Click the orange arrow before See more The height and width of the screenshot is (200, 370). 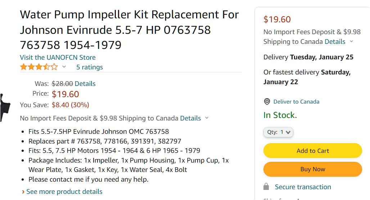(x=23, y=192)
